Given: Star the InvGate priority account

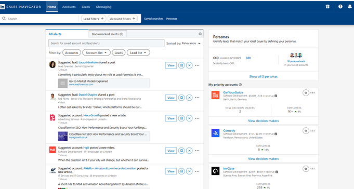Looking at the screenshot, I should (306, 168).
